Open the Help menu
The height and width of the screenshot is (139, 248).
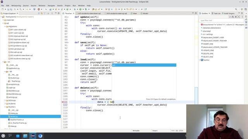(x=89, y=5)
